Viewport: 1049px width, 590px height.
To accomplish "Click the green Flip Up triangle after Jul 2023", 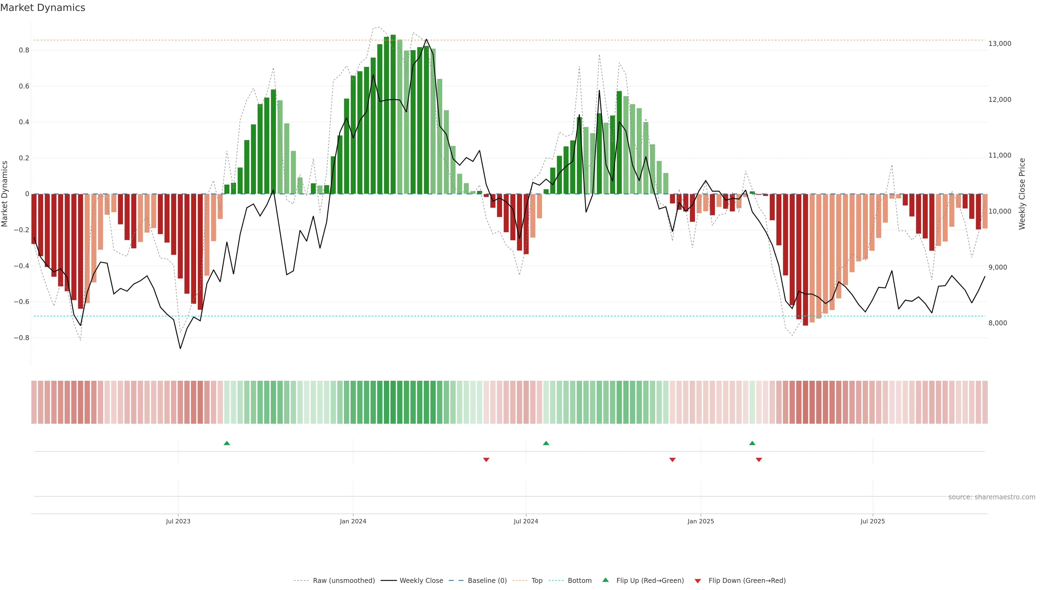I will click(227, 443).
